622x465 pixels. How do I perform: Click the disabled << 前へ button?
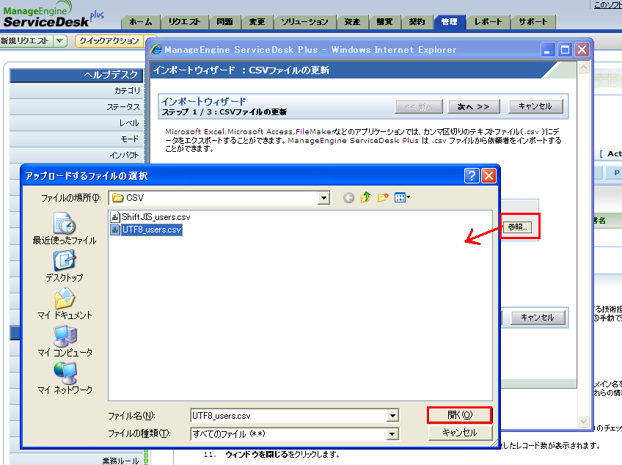419,107
